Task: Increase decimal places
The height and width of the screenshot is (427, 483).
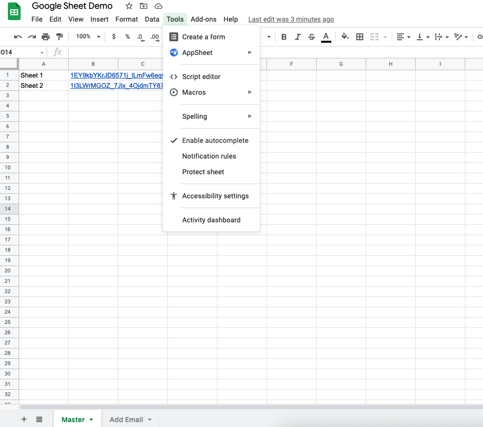Action: click(155, 37)
